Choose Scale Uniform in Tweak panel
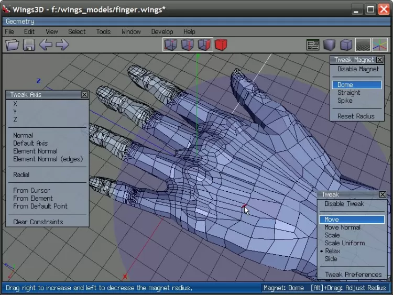 click(x=344, y=243)
